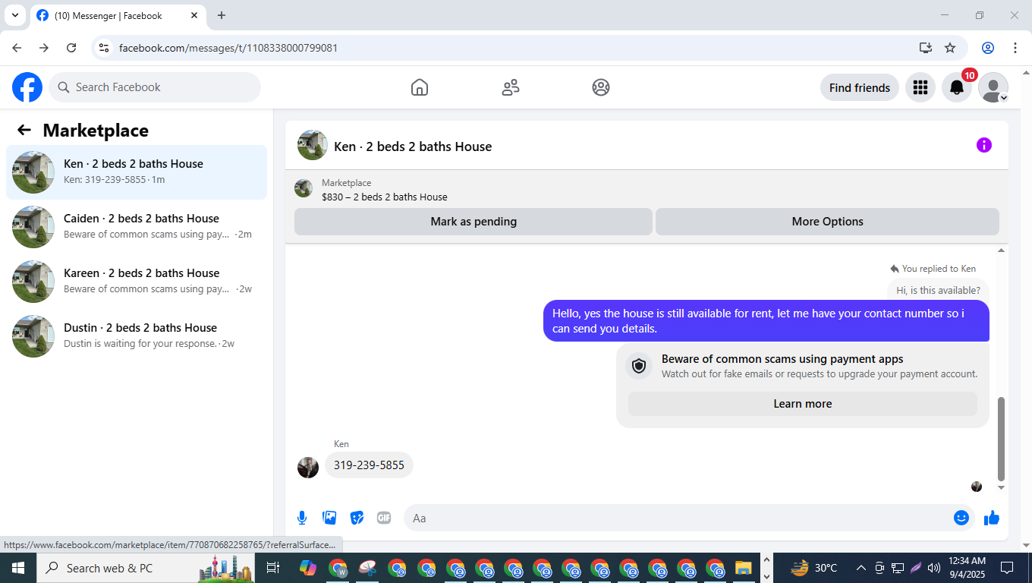1032x583 pixels.
Task: Open the Friends icon in top navigation
Action: (511, 87)
